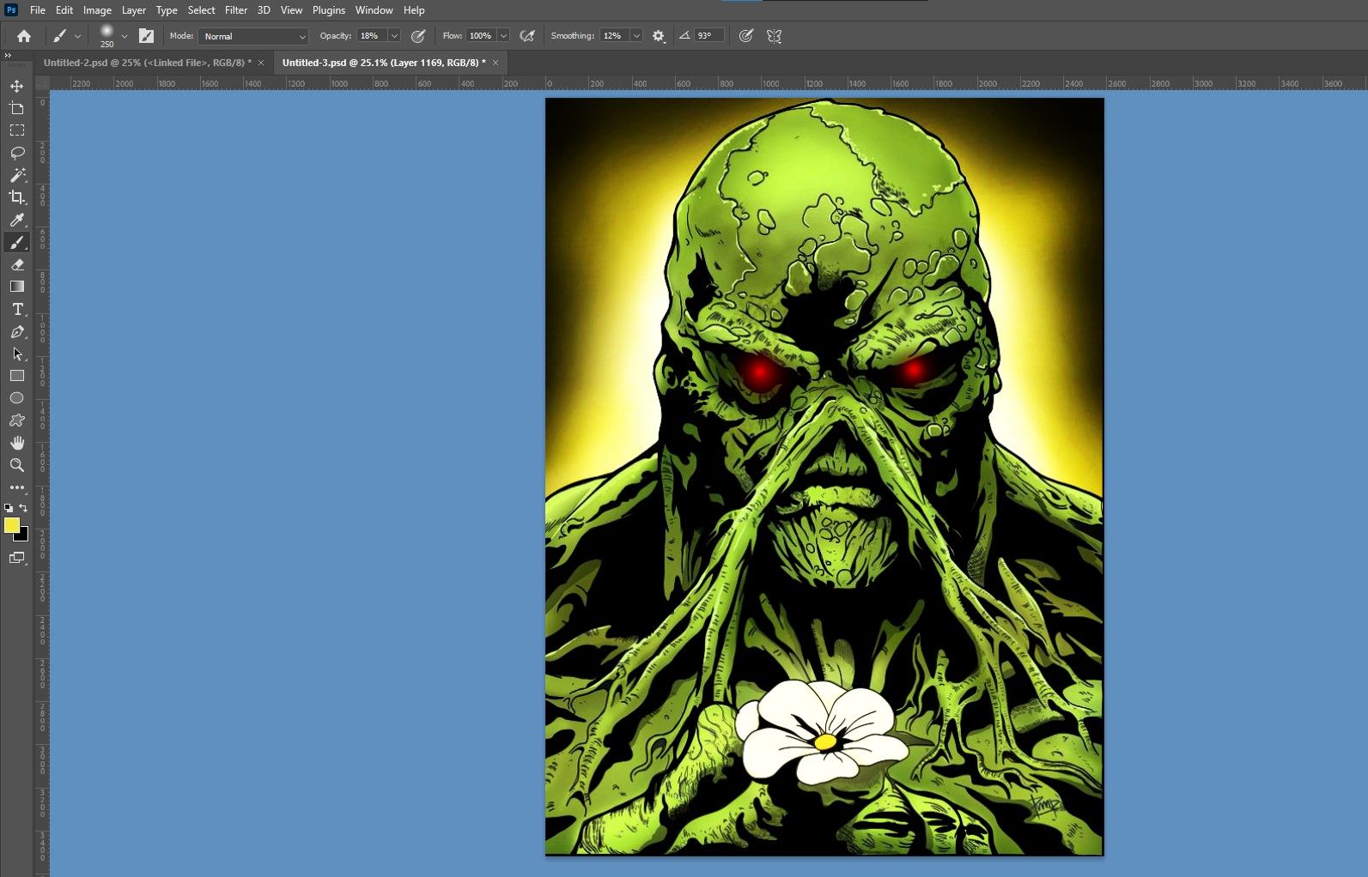The width and height of the screenshot is (1368, 877).
Task: Open the Plugins menu
Action: click(x=329, y=10)
